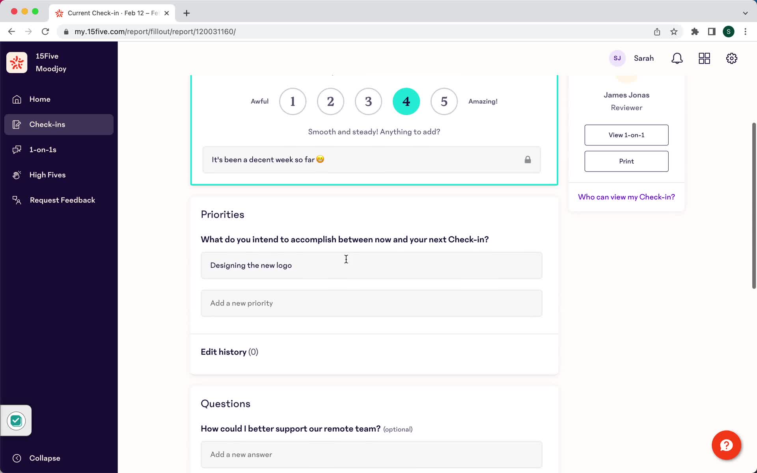Expand the Edit history section
The width and height of the screenshot is (757, 473).
coord(229,352)
